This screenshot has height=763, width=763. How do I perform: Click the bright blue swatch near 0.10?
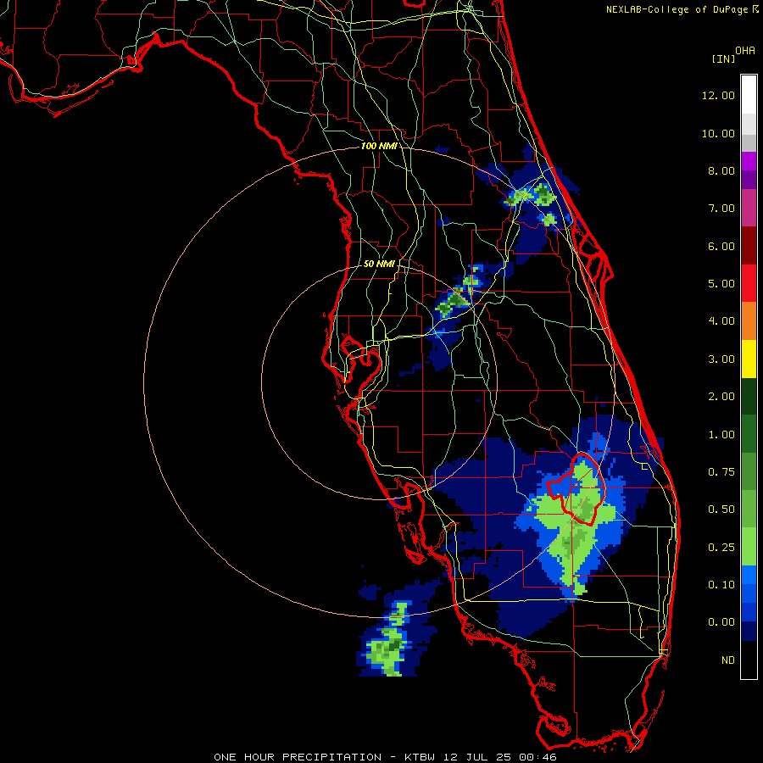coord(749,575)
